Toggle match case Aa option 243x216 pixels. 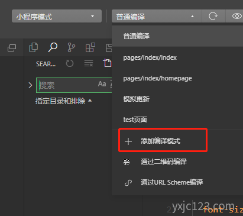[x=102, y=84]
